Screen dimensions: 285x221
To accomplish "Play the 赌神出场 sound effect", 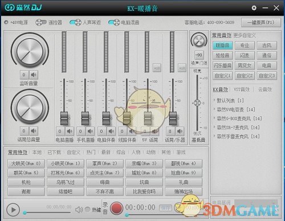I will [x=184, y=191].
